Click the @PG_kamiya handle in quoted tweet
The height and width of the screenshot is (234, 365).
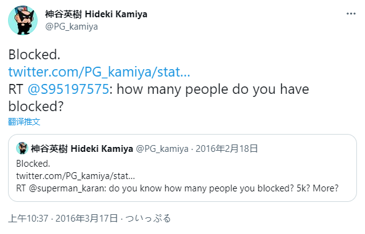162,149
